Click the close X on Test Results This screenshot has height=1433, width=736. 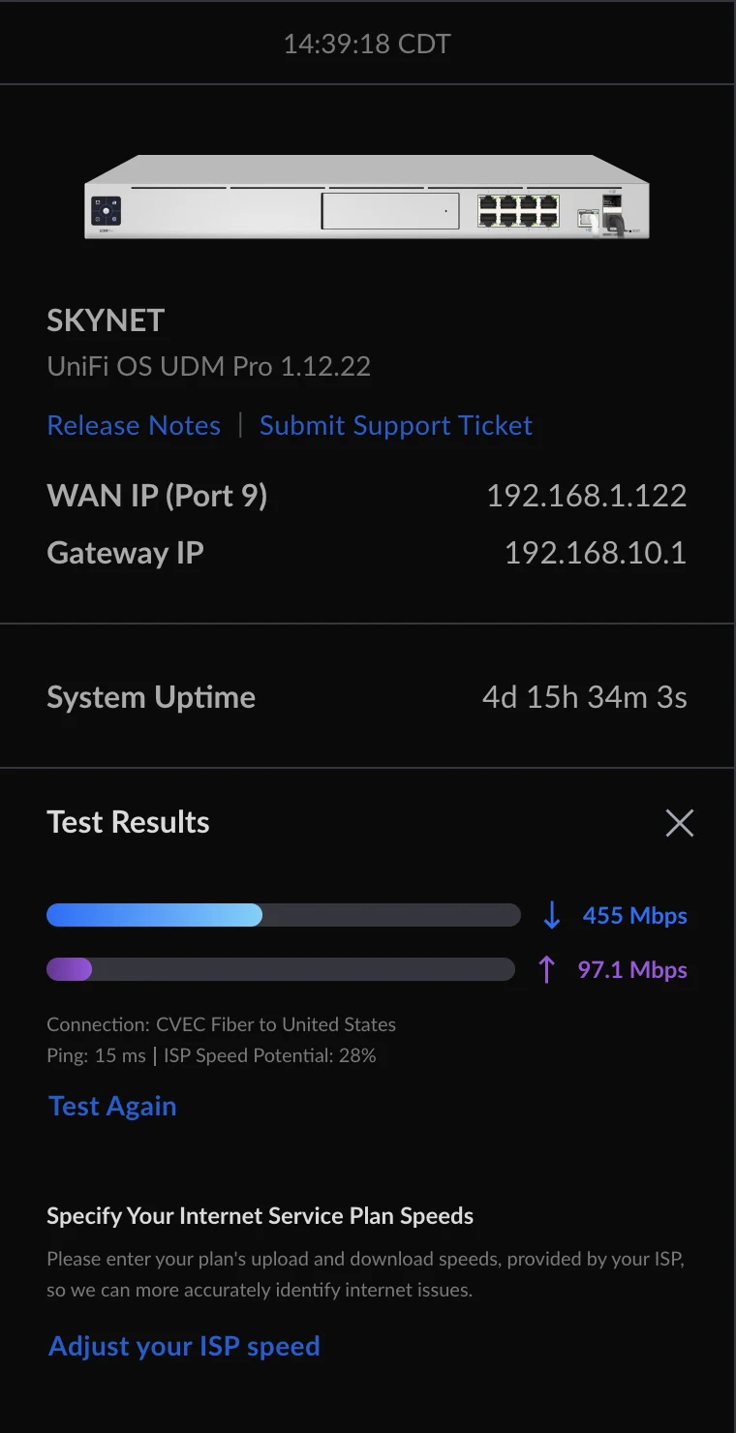679,822
